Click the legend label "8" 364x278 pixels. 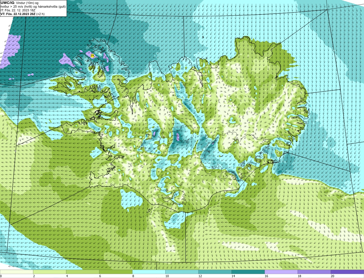pyautogui.click(x=133, y=276)
